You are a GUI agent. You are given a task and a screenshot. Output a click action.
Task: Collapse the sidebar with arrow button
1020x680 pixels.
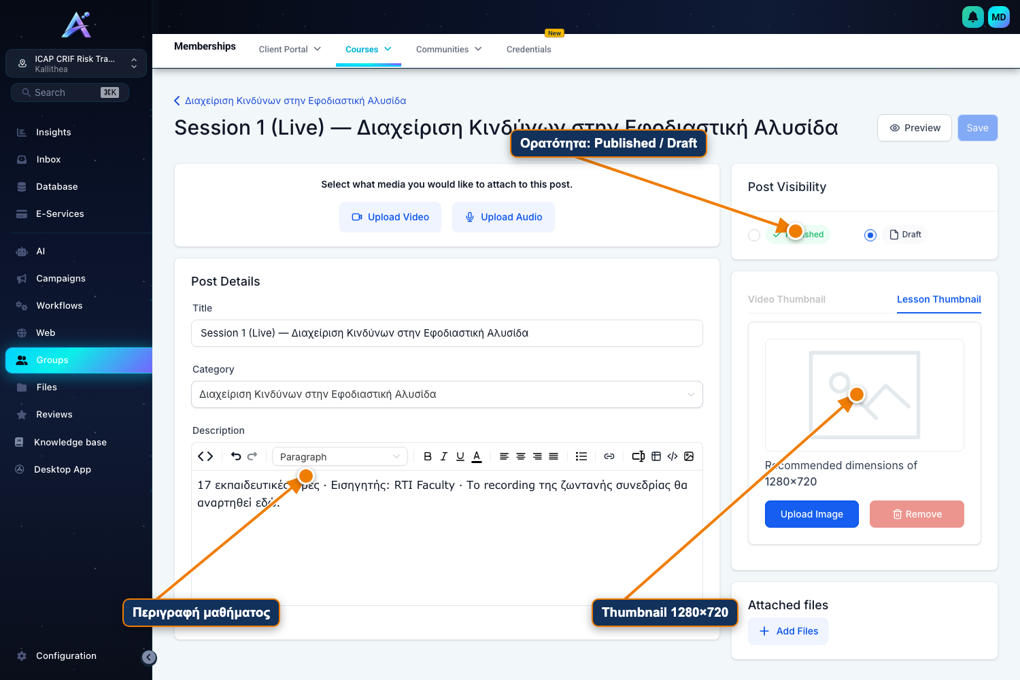(x=149, y=658)
